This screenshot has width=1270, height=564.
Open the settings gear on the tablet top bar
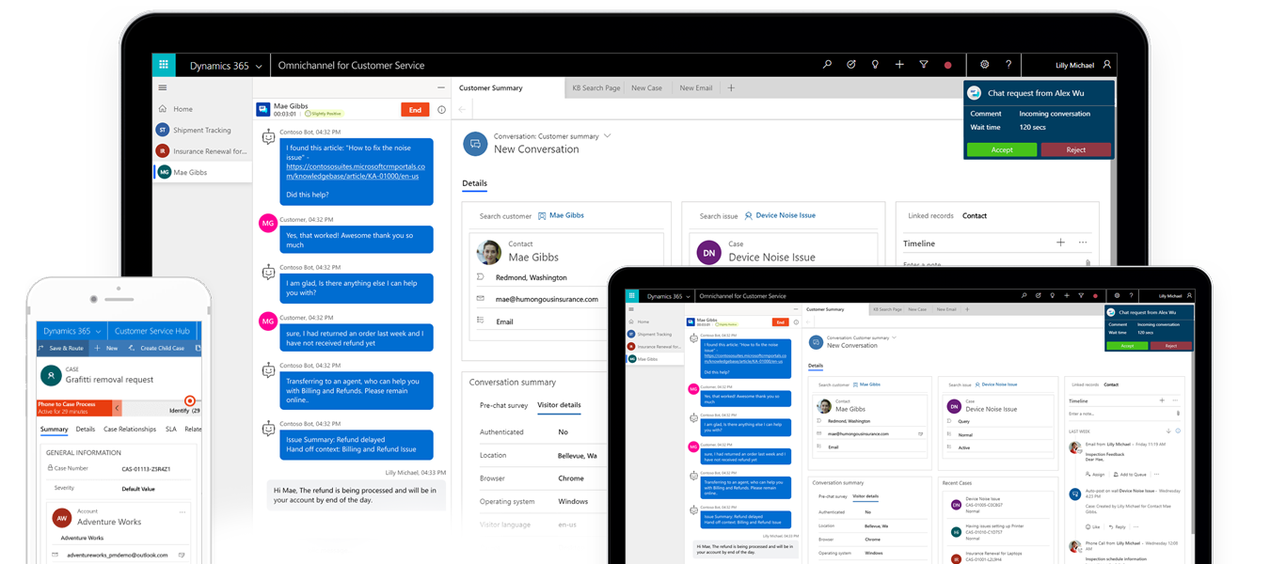[1117, 296]
